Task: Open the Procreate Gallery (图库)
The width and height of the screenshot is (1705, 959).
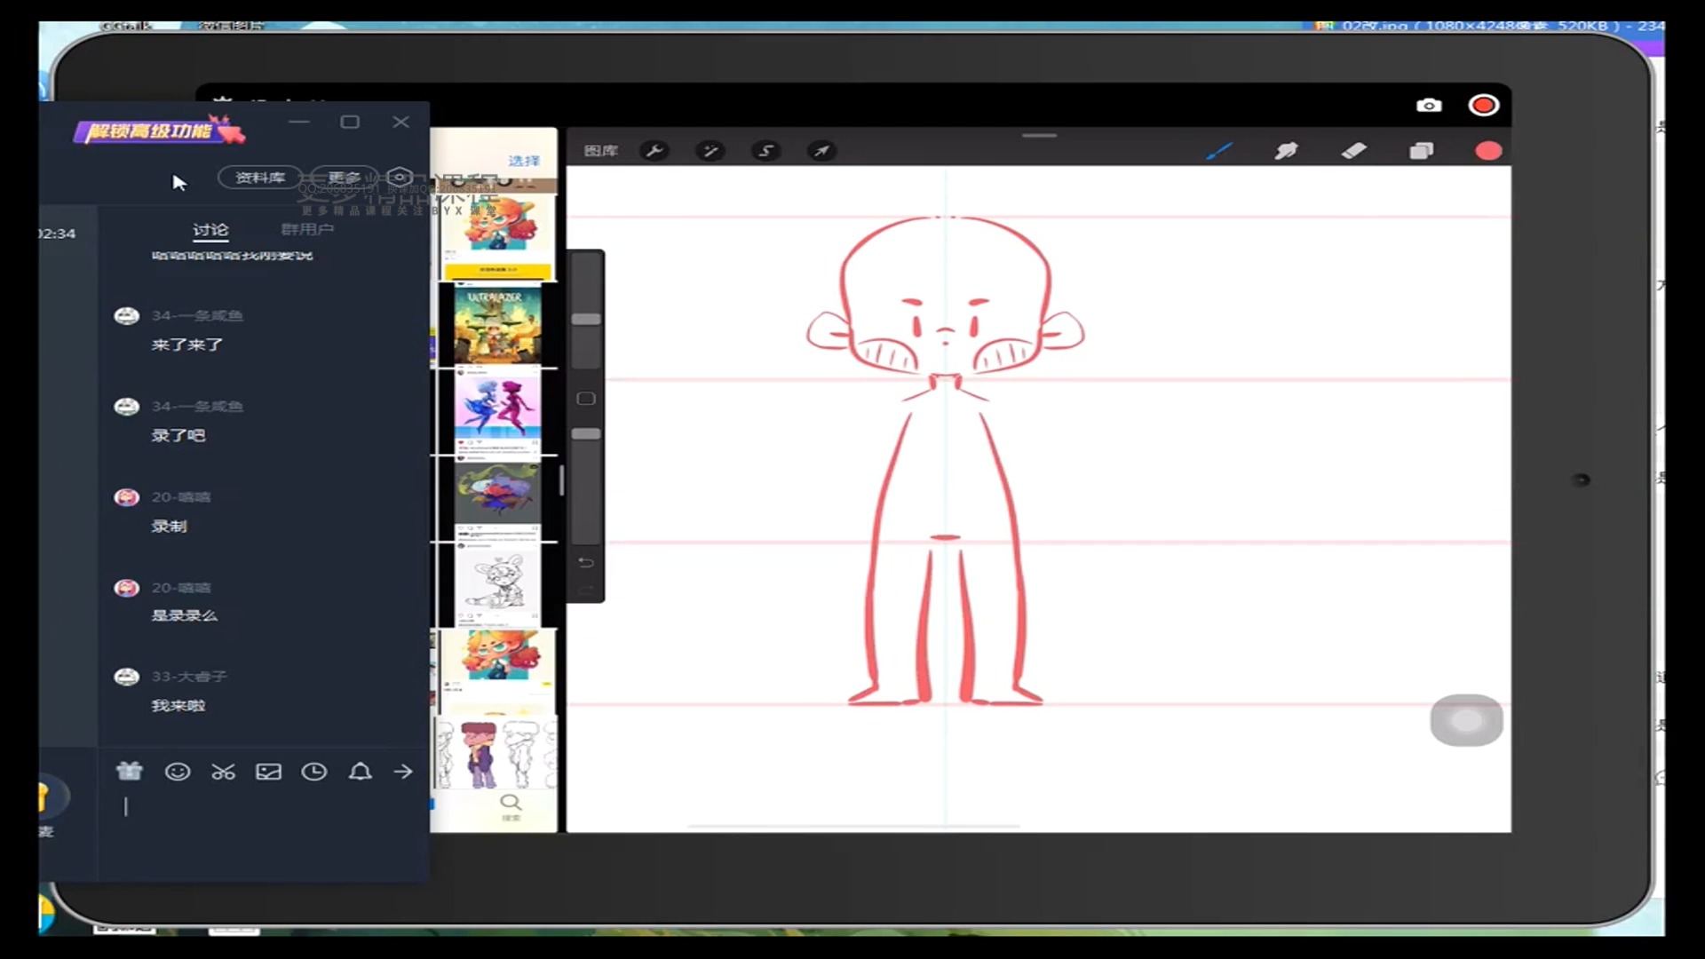Action: (600, 151)
